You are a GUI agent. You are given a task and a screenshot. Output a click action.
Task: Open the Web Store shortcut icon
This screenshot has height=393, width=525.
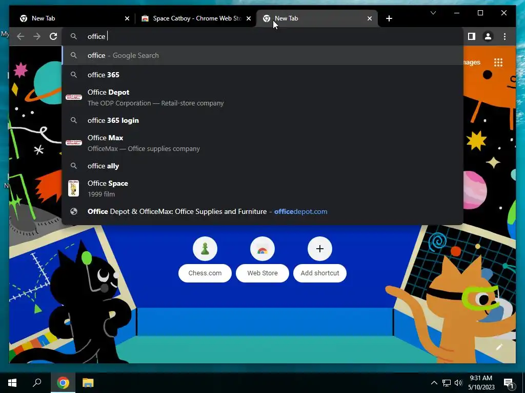262,249
